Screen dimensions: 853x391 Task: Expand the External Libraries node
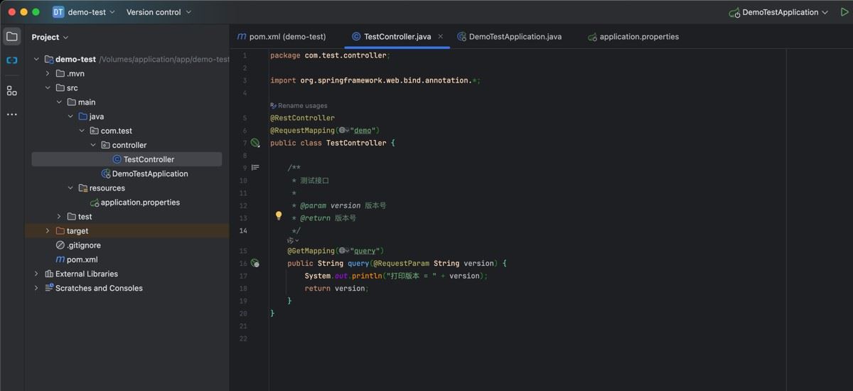coord(36,274)
